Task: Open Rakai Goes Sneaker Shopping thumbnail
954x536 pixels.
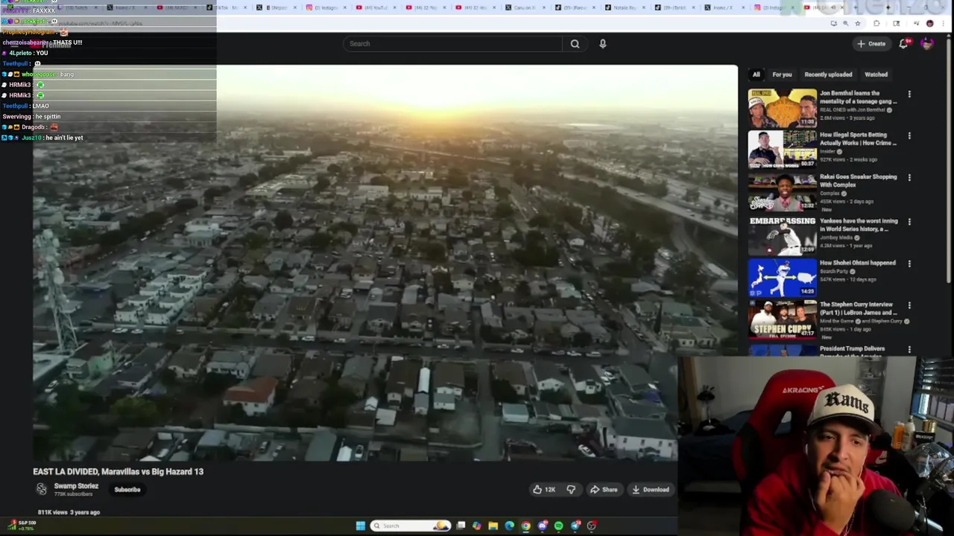Action: tap(783, 192)
